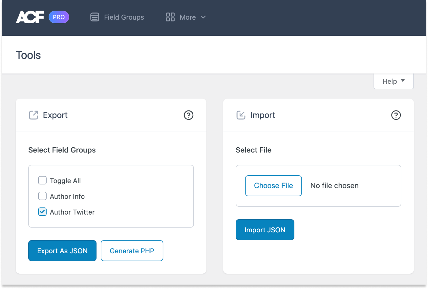Viewport: 428px width, 289px height.
Task: Click the Field Groups list icon
Action: click(x=95, y=17)
